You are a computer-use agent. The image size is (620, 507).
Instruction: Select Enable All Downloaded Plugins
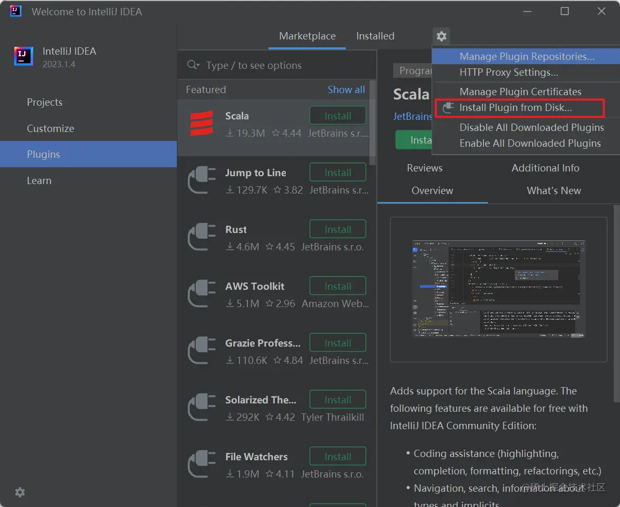coord(526,143)
